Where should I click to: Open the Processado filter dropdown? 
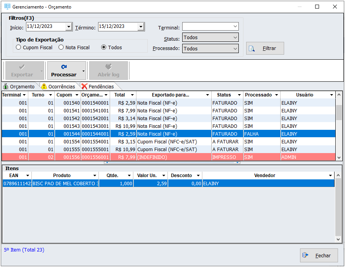pos(235,49)
